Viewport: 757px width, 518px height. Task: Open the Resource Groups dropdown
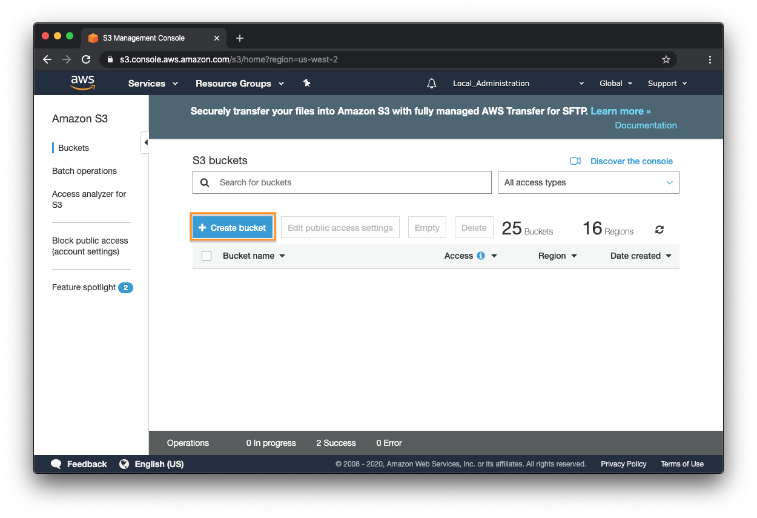coord(240,84)
